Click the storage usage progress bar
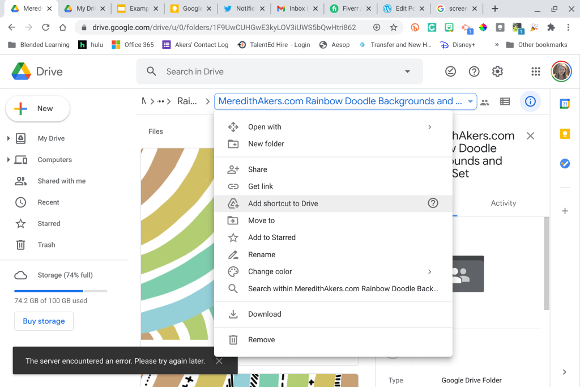580x387 pixels. [61, 291]
